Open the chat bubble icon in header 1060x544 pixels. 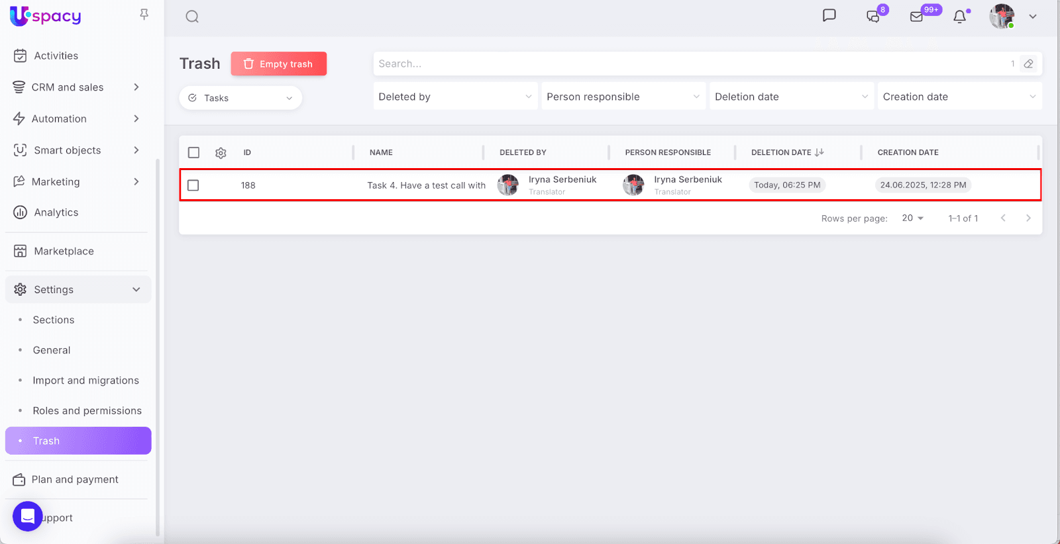point(829,16)
